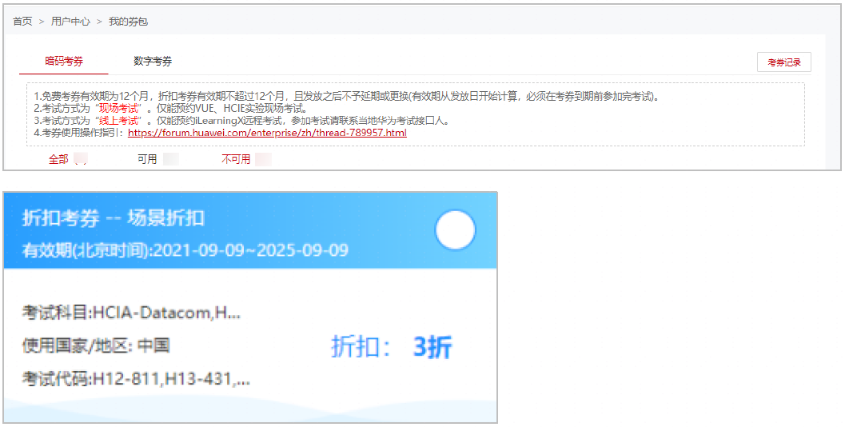Click the 折扣考券 -- 场景折扣 card title
The width and height of the screenshot is (845, 427).
coord(113,217)
